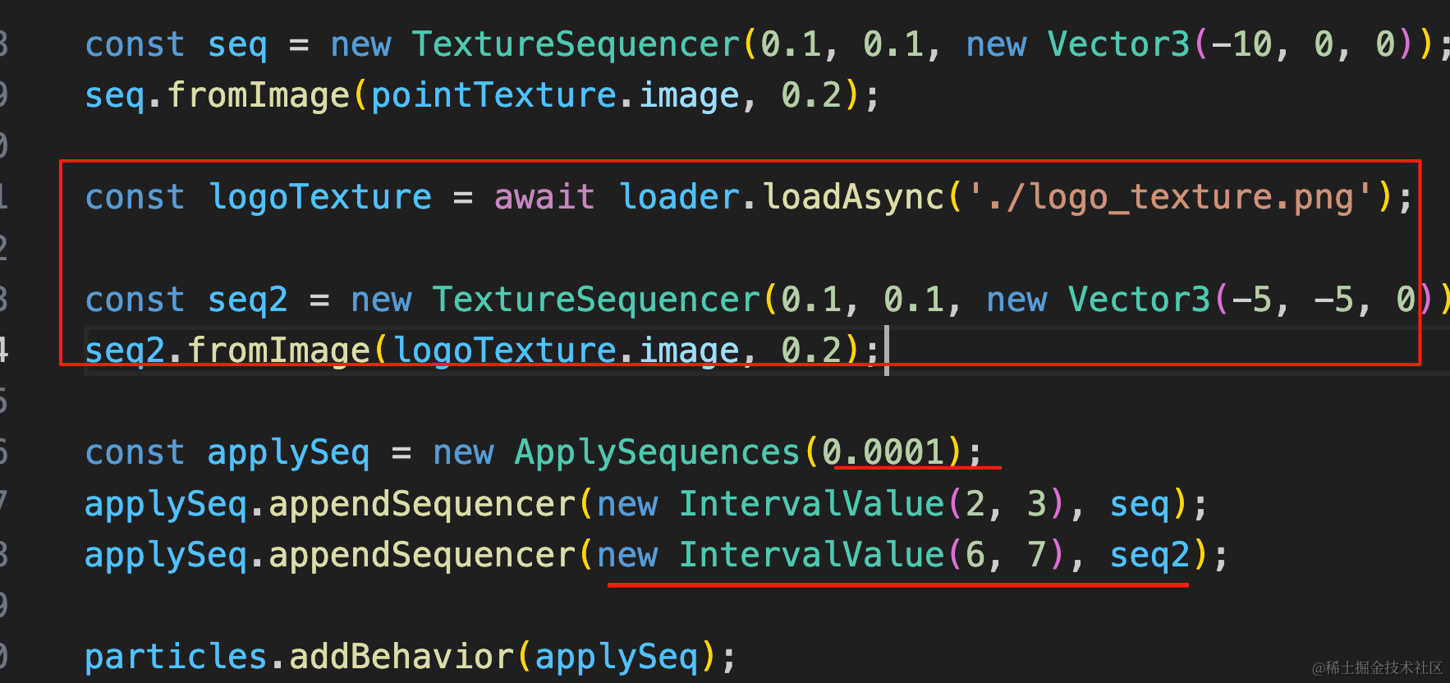1450x683 pixels.
Task: Click the applySeq variable declaration
Action: click(289, 453)
